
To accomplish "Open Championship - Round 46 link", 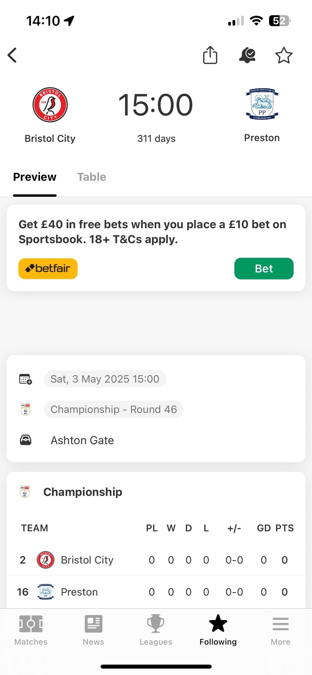I will (114, 409).
